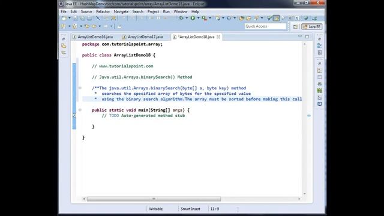The width and height of the screenshot is (384, 216).
Task: Click the Quick Access search field
Action: click(265, 26)
